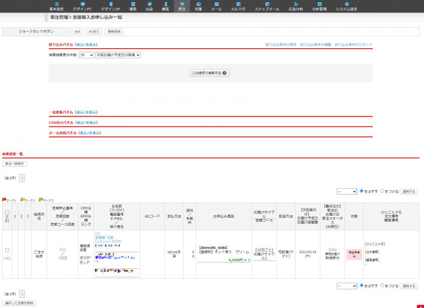Click the 商品 navigation icon
Screen dimensions: 424x308
click(149, 6)
